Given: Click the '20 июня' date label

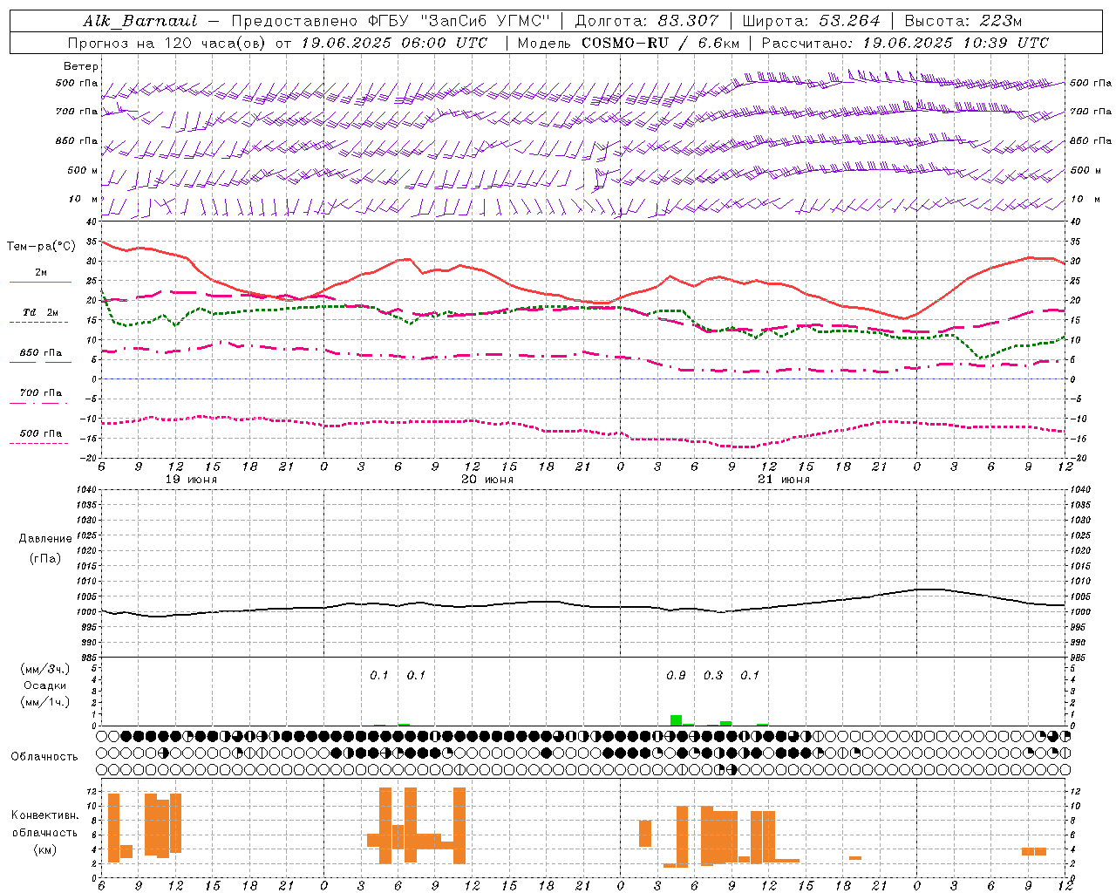Looking at the screenshot, I should (x=487, y=480).
